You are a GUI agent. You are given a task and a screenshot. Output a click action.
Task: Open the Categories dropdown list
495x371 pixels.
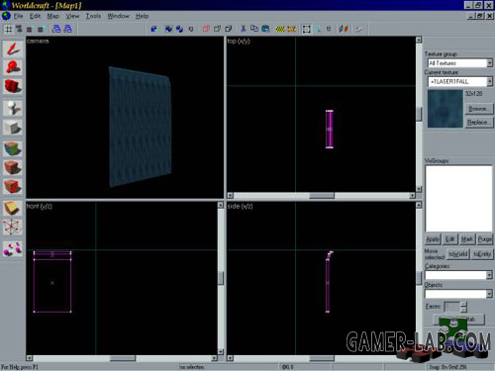[458, 275]
